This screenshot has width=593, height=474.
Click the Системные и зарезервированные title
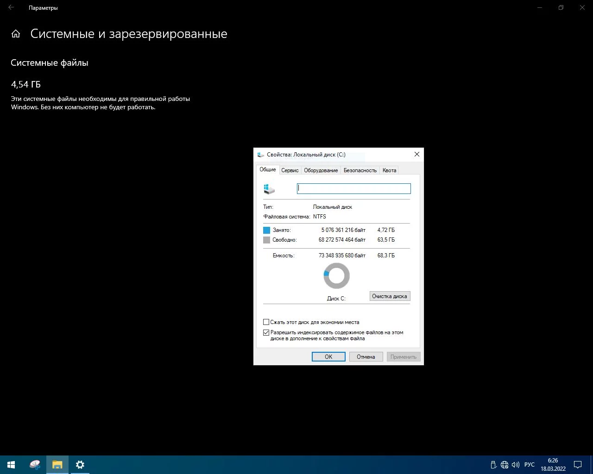(x=129, y=34)
